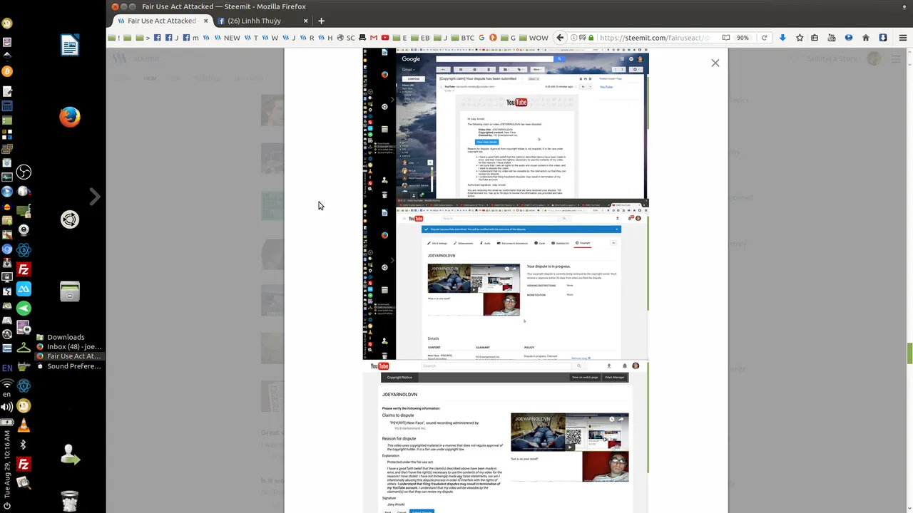Open the Gmail bookmark icon
Image resolution: width=913 pixels, height=513 pixels.
click(x=374, y=38)
